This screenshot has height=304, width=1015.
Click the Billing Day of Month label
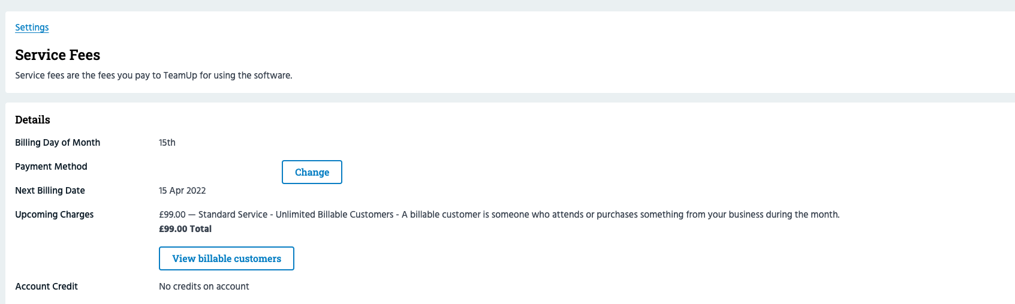click(x=58, y=143)
